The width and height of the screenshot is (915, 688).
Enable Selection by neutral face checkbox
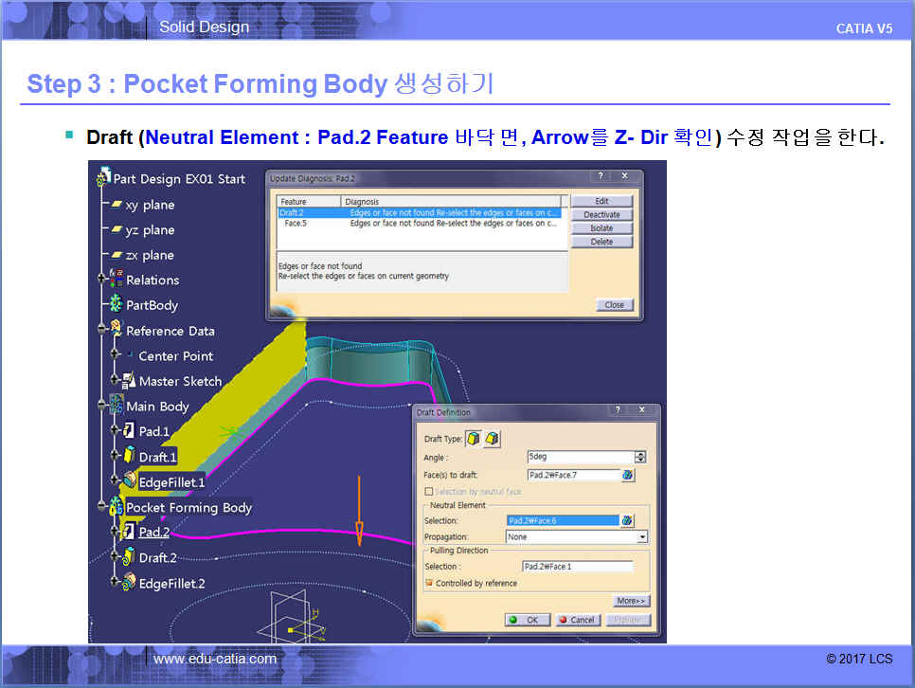point(429,492)
